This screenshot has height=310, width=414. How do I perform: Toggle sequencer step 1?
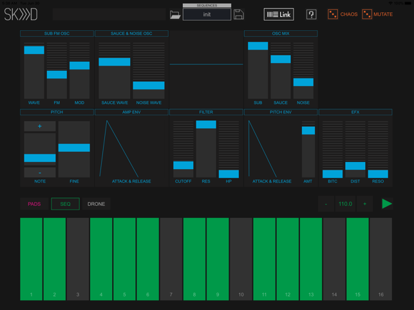(31, 259)
